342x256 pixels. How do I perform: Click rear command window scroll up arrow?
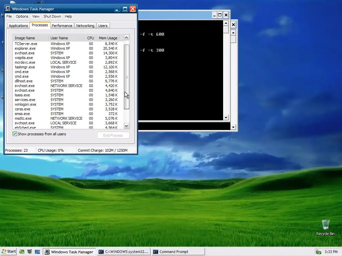(x=233, y=33)
